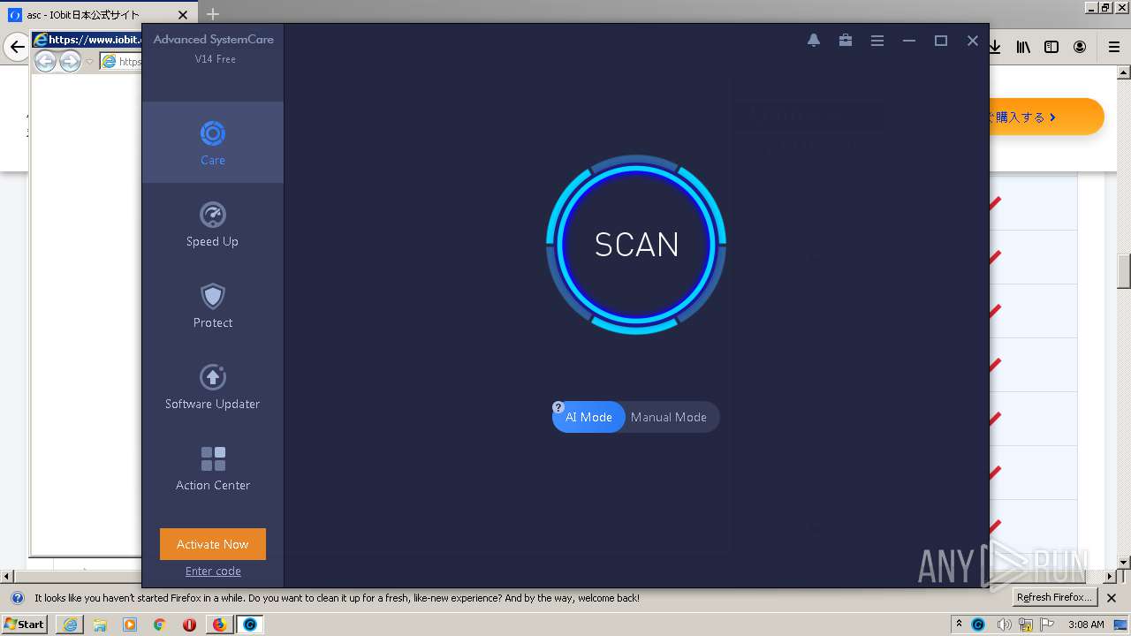Viewport: 1131px width, 636px height.
Task: Switch to Advanced SystemCare taskbar button
Action: (249, 625)
